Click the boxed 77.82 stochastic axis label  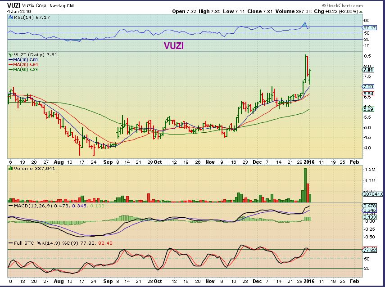click(x=370, y=250)
